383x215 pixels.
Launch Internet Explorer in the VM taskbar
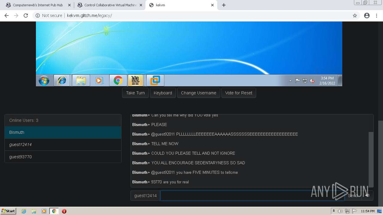(62, 80)
